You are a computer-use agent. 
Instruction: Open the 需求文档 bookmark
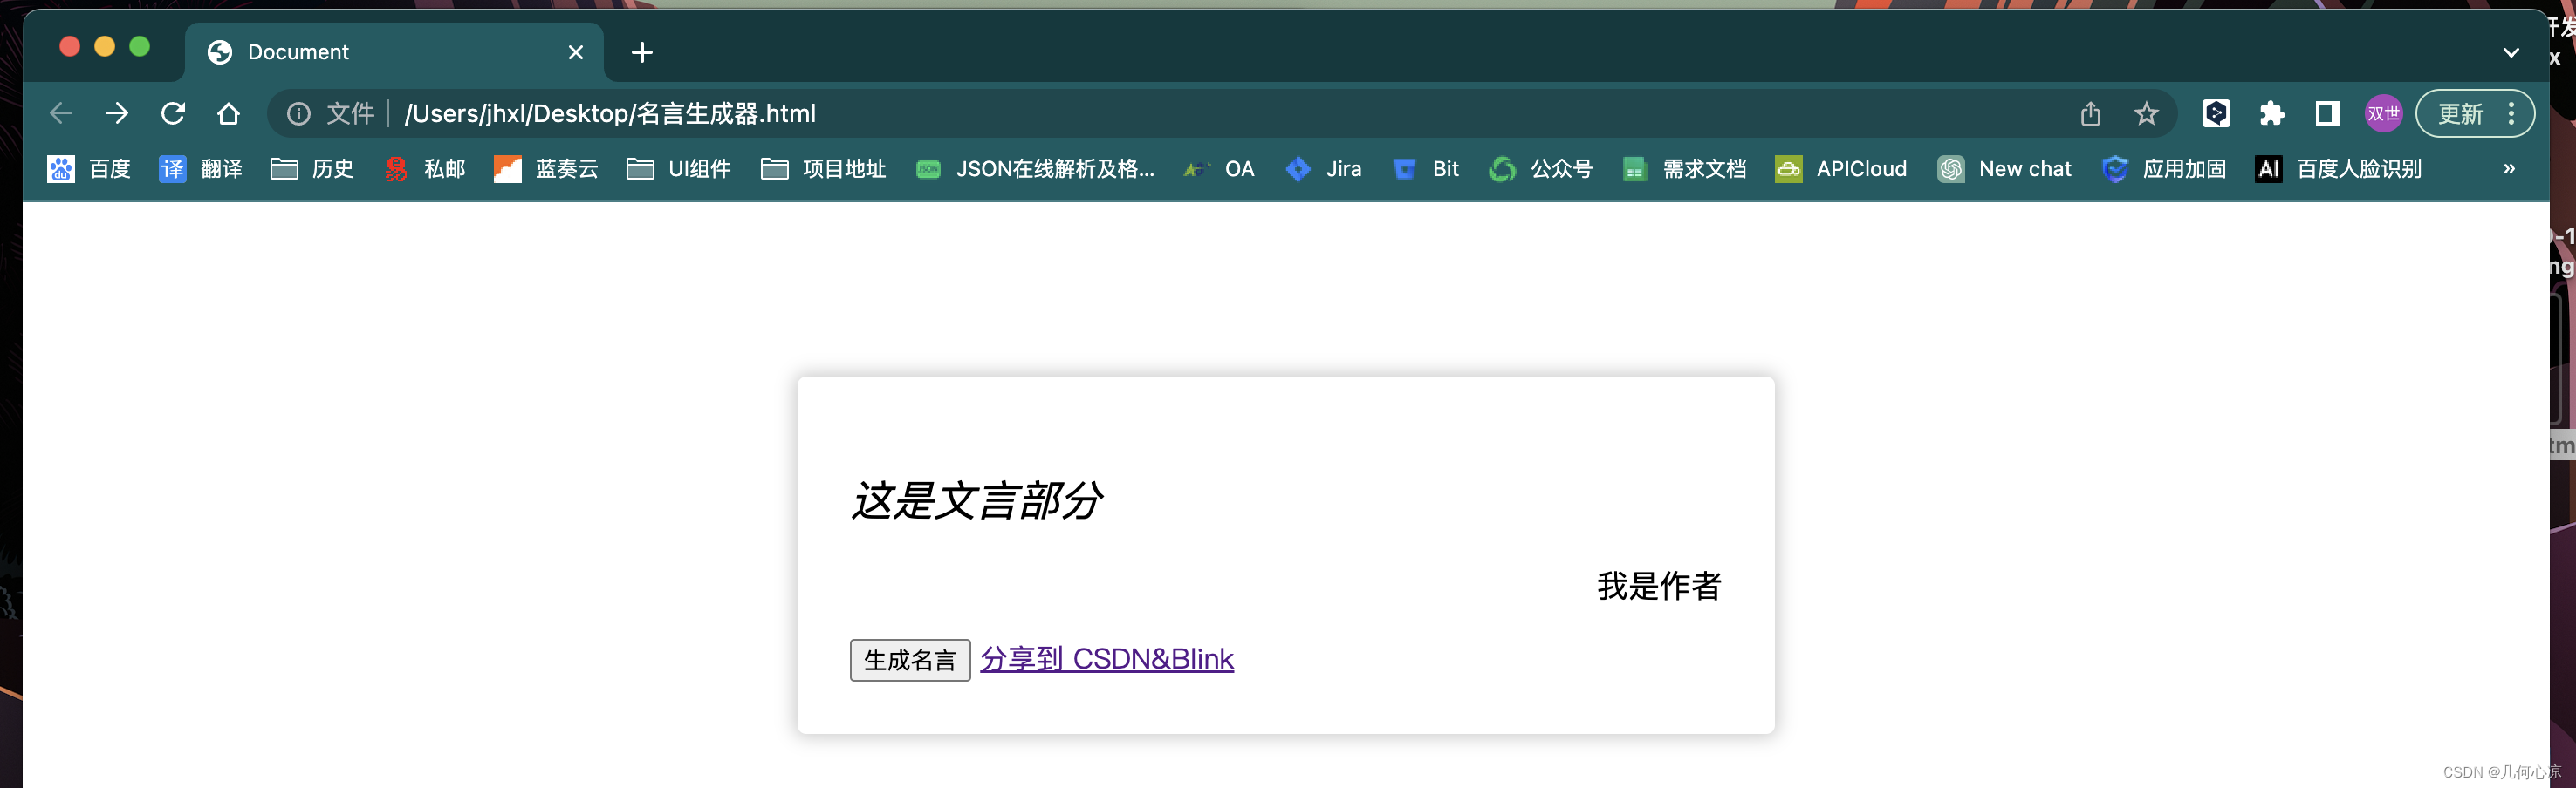[x=1684, y=169]
